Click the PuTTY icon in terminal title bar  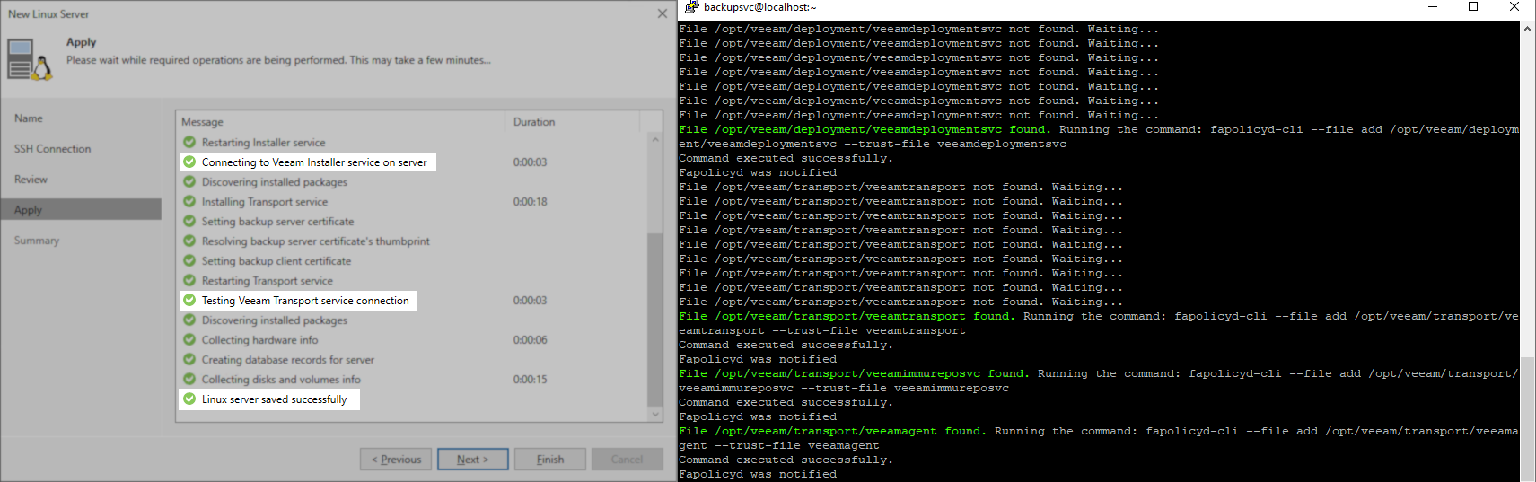pos(691,7)
